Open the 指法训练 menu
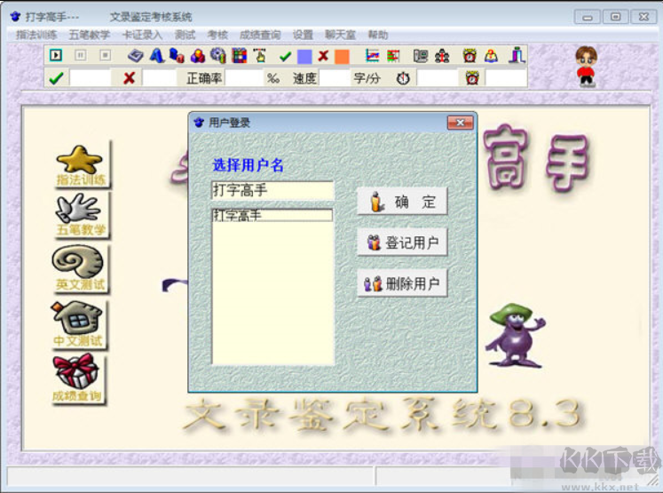The width and height of the screenshot is (663, 493). coord(36,36)
